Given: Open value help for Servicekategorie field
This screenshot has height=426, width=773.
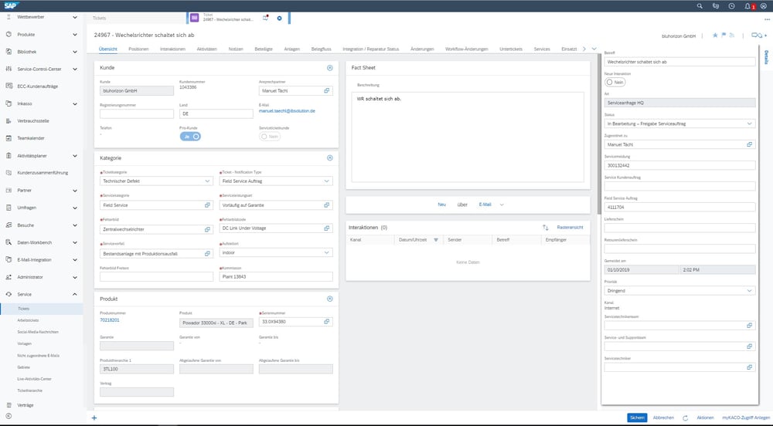Looking at the screenshot, I should (207, 205).
